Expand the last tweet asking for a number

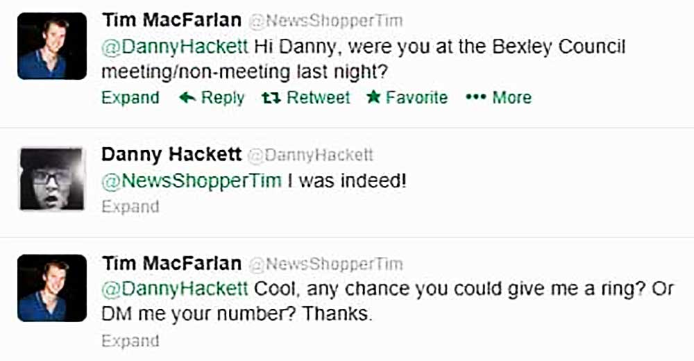[x=130, y=341]
